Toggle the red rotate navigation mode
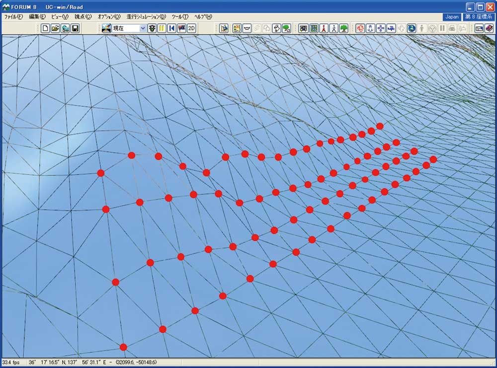497x368 pixels. click(x=360, y=28)
